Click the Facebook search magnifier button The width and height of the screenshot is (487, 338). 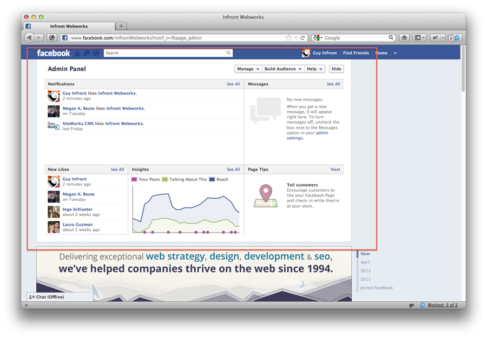pyautogui.click(x=228, y=53)
